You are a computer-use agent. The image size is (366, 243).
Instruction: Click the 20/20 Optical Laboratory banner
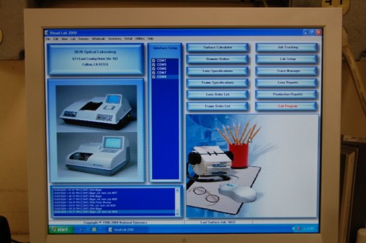(95, 59)
